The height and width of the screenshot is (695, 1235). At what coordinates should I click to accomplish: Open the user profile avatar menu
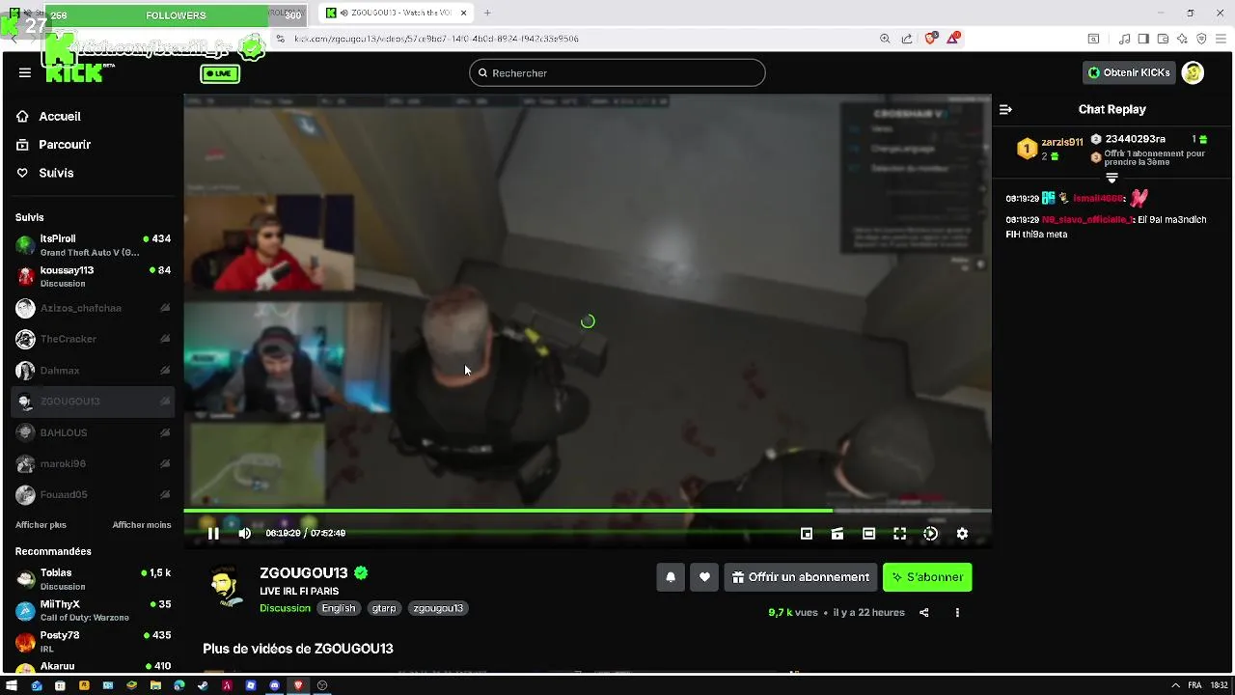coord(1193,72)
